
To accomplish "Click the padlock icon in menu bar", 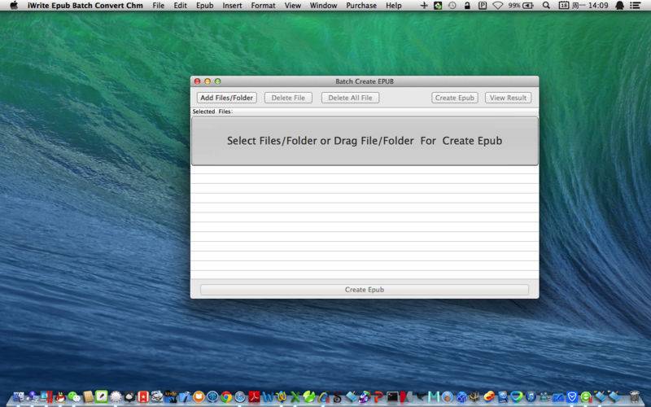I will click(x=467, y=6).
